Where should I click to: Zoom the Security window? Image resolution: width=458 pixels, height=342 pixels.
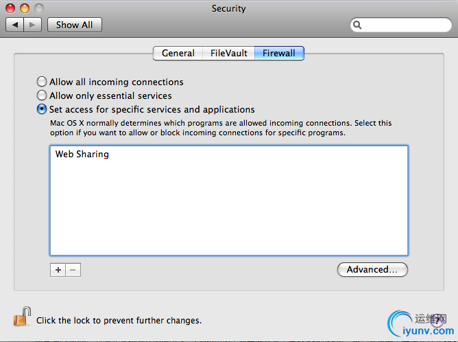pos(38,8)
